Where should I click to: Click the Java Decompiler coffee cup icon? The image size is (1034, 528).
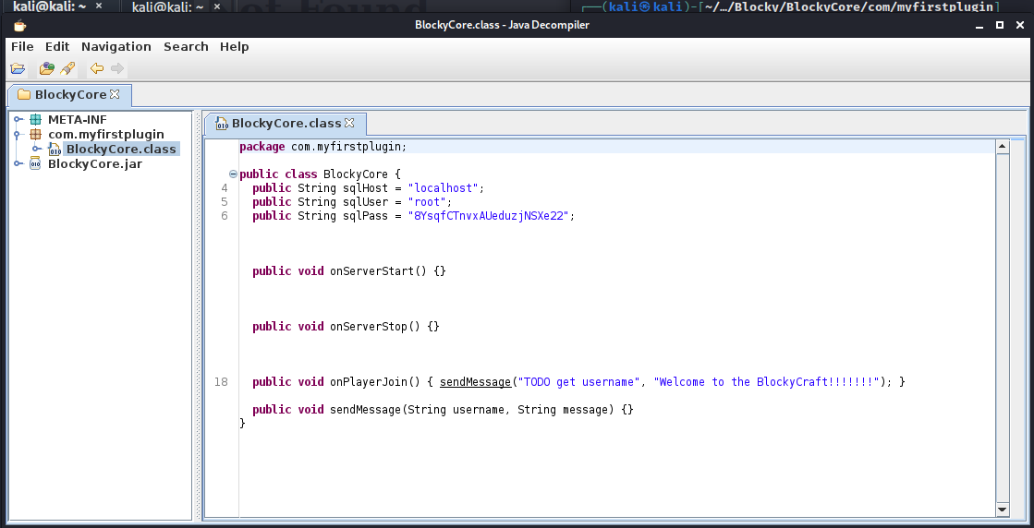click(19, 25)
